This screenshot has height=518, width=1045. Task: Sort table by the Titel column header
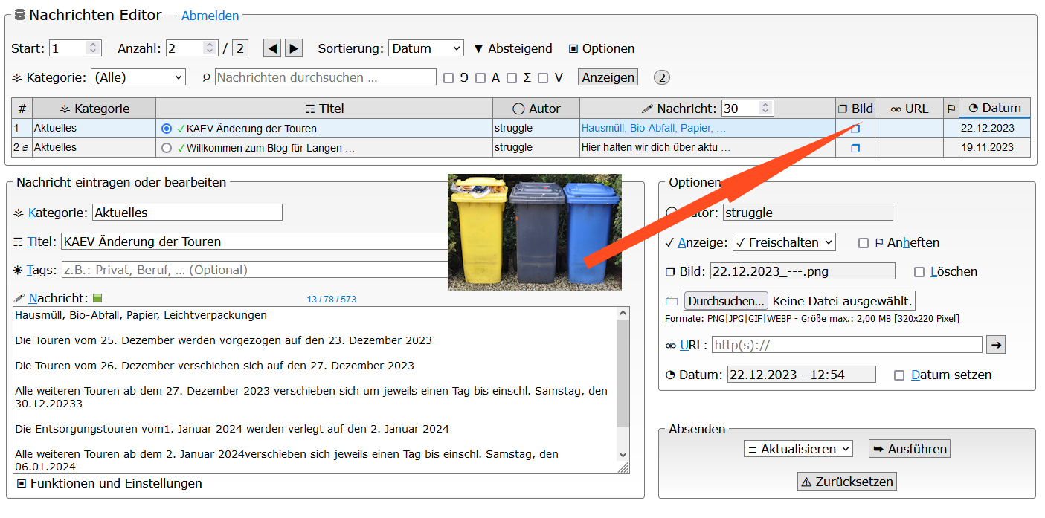324,109
